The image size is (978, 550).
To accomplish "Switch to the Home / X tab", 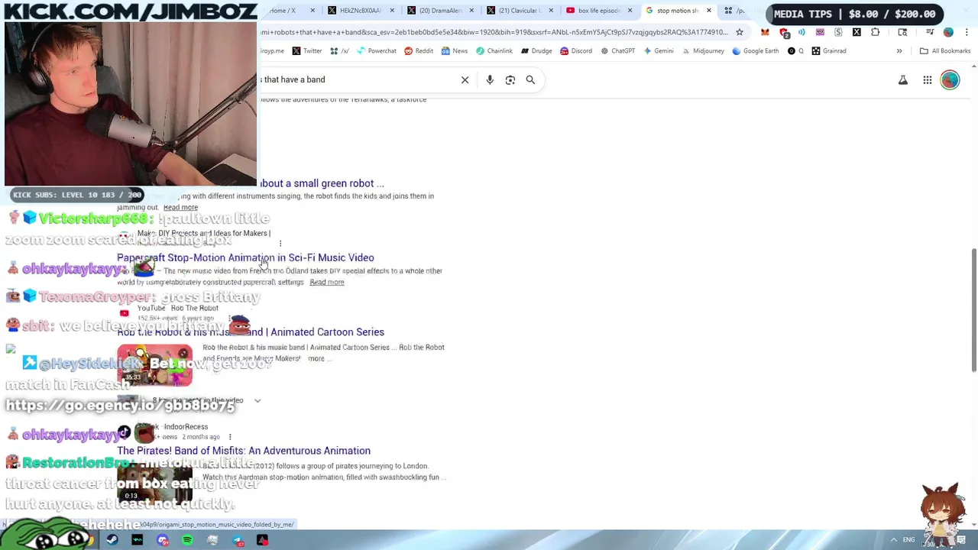I will (x=283, y=11).
